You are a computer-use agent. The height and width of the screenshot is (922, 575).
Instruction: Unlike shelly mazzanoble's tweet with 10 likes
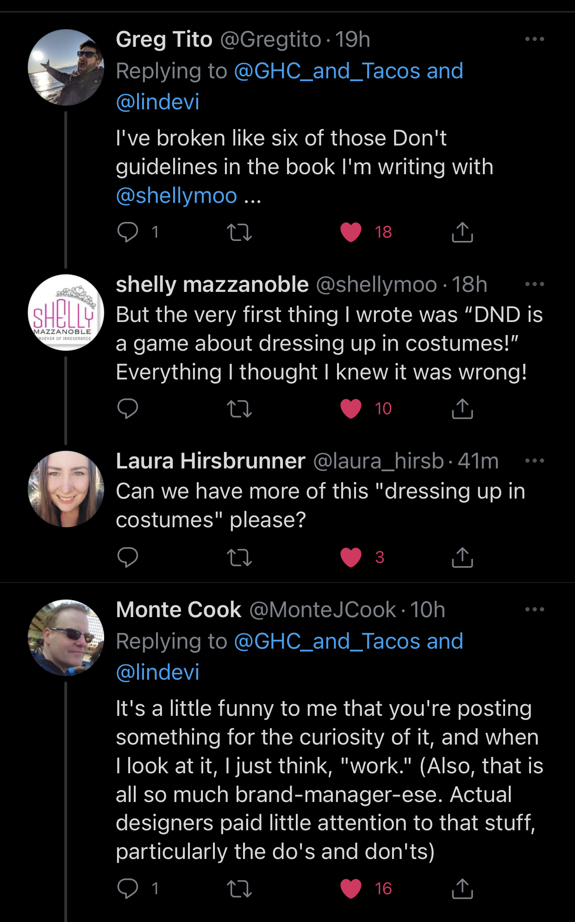(351, 409)
